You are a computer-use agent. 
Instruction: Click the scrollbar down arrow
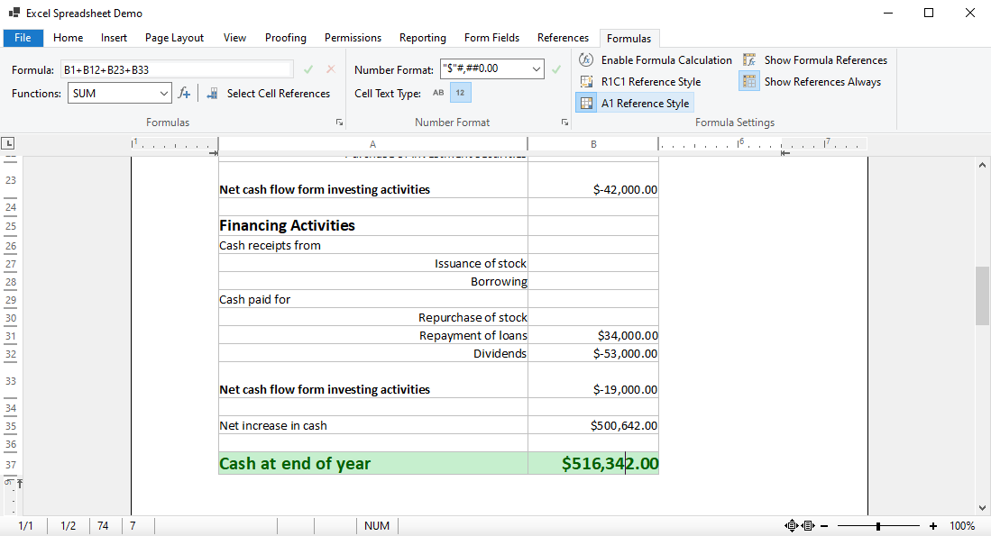point(981,507)
